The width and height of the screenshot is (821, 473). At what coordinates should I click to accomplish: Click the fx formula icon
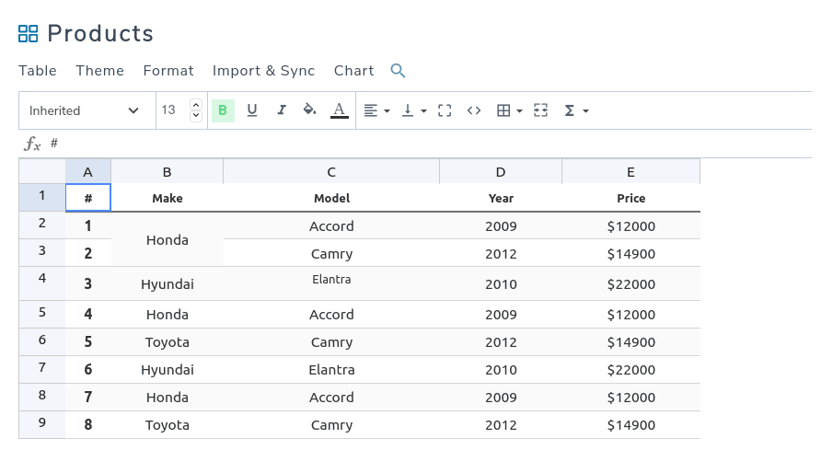tap(32, 144)
